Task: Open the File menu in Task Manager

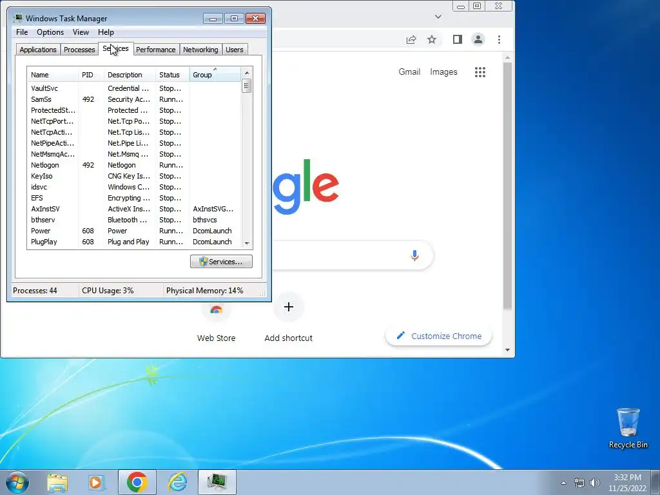Action: [x=22, y=32]
